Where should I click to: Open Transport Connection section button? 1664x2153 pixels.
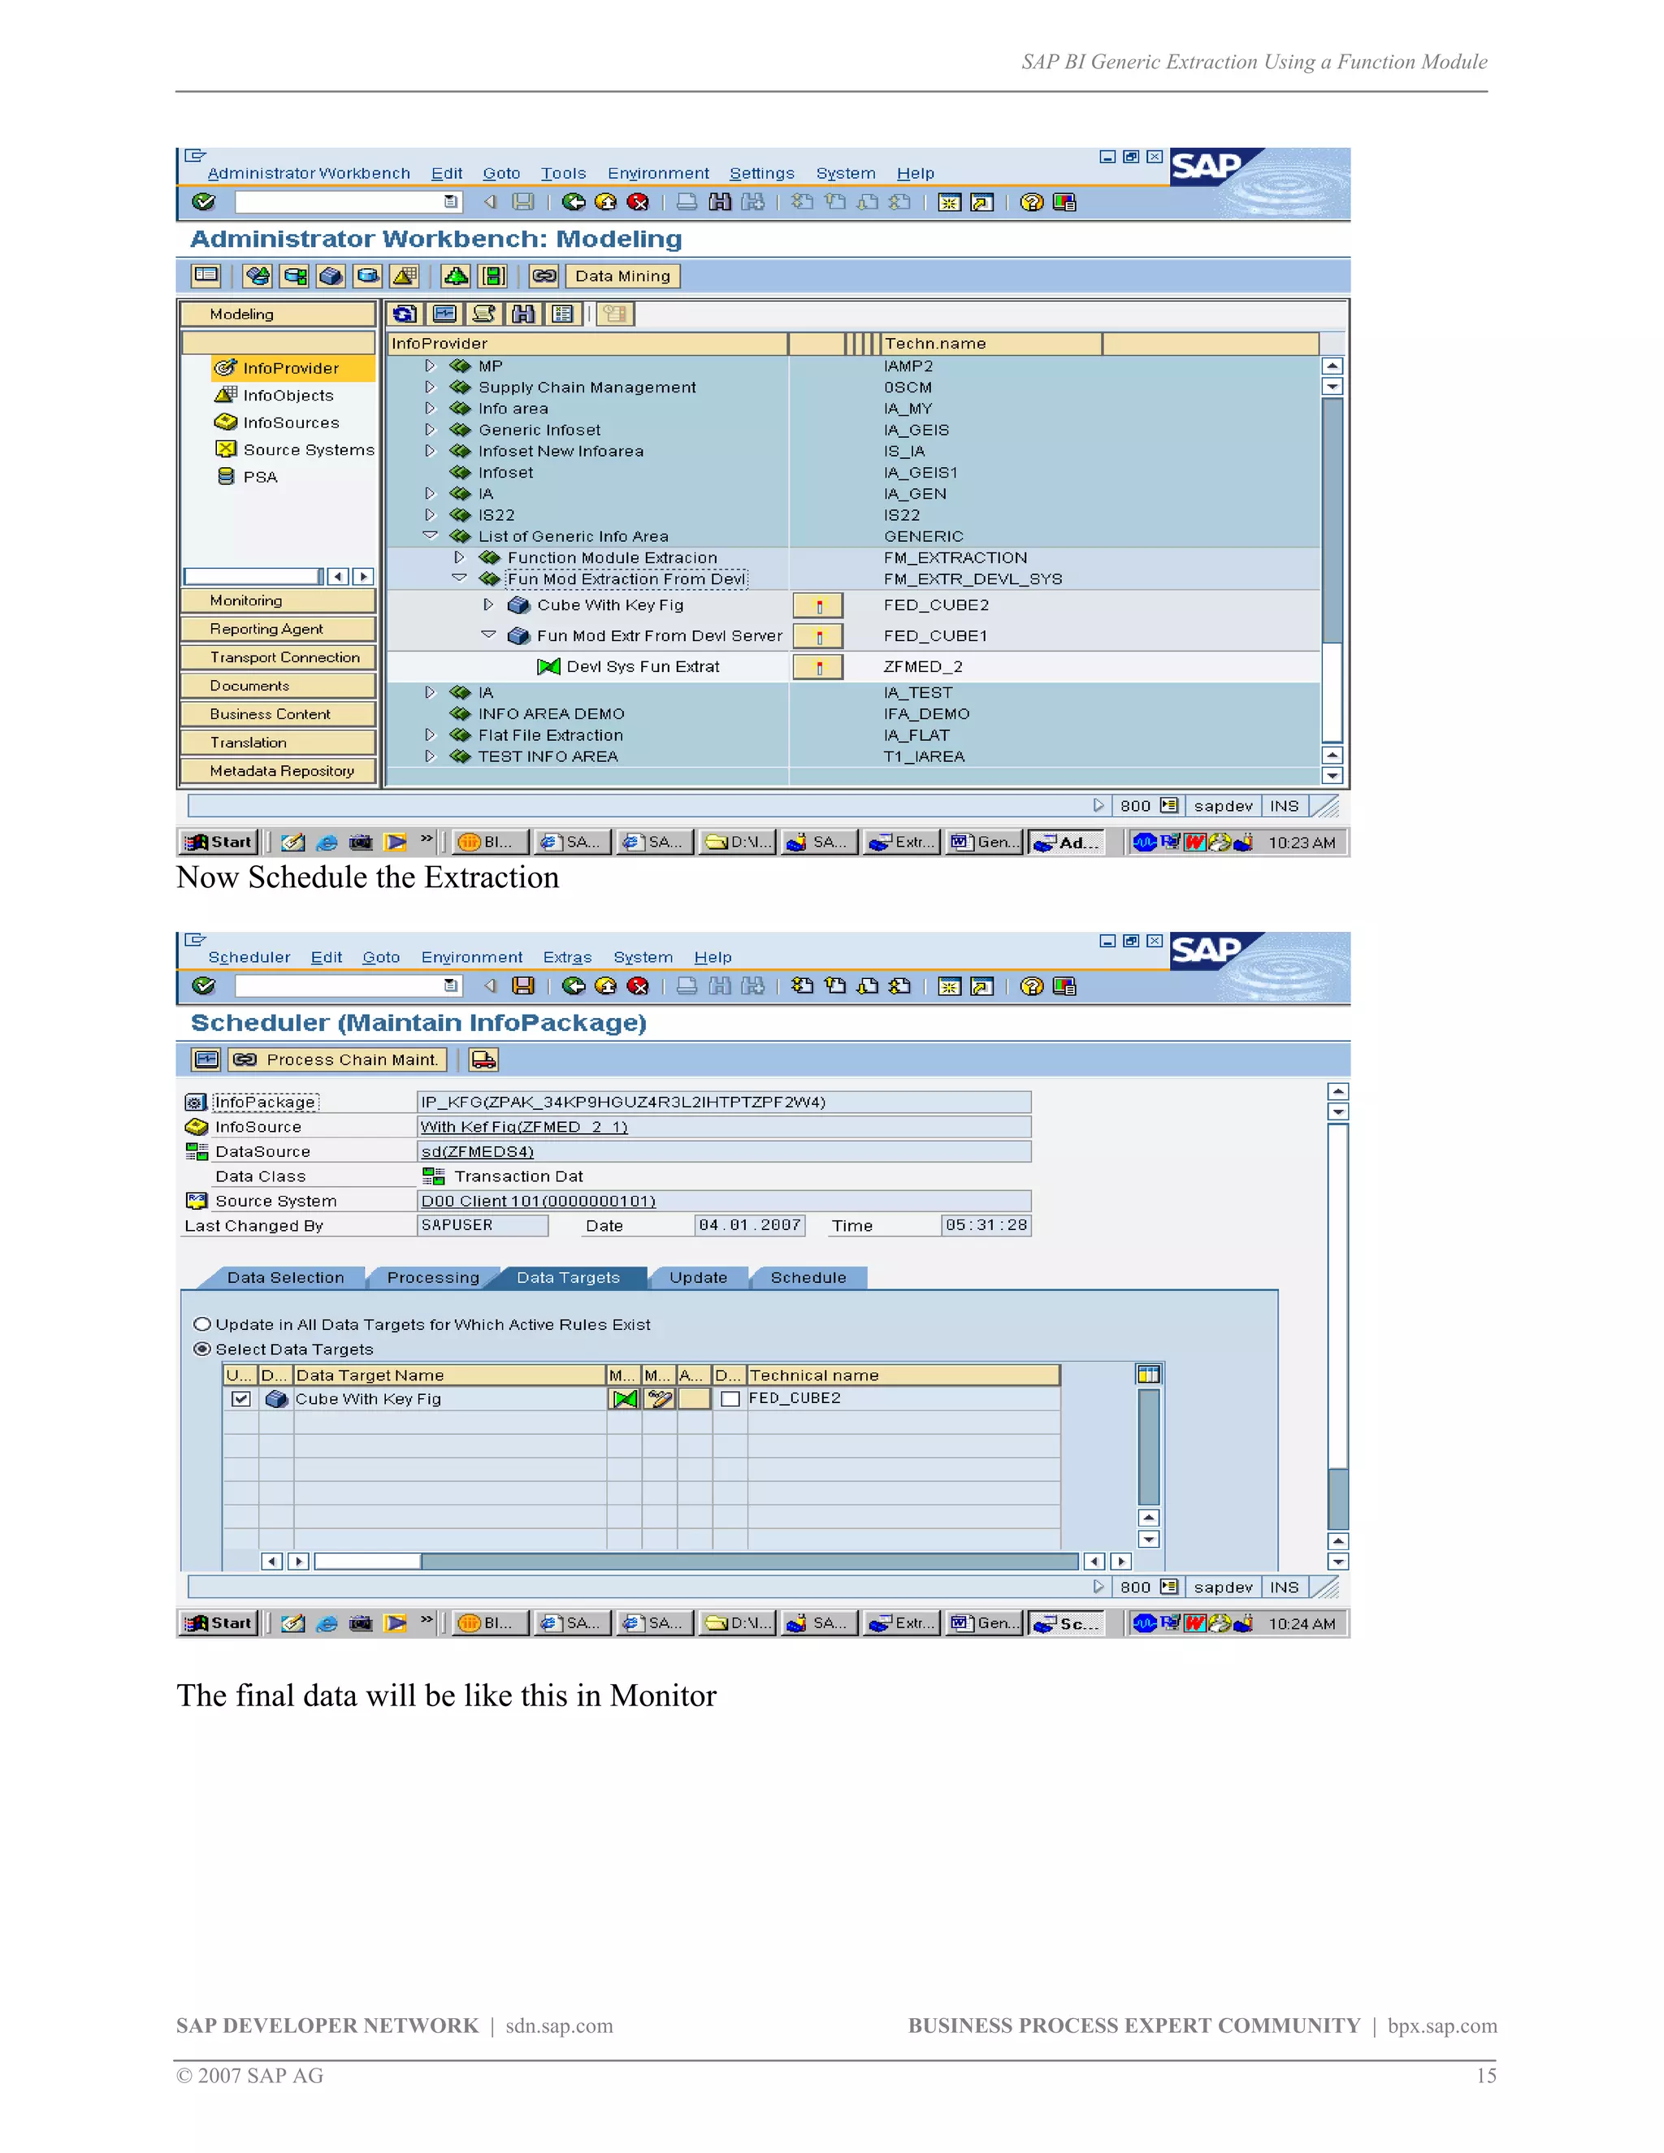click(x=278, y=657)
